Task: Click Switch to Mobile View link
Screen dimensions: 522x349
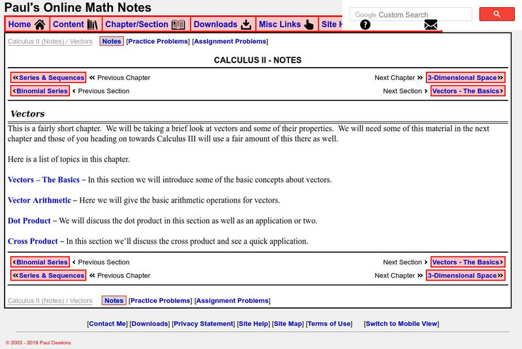Action: (401, 324)
